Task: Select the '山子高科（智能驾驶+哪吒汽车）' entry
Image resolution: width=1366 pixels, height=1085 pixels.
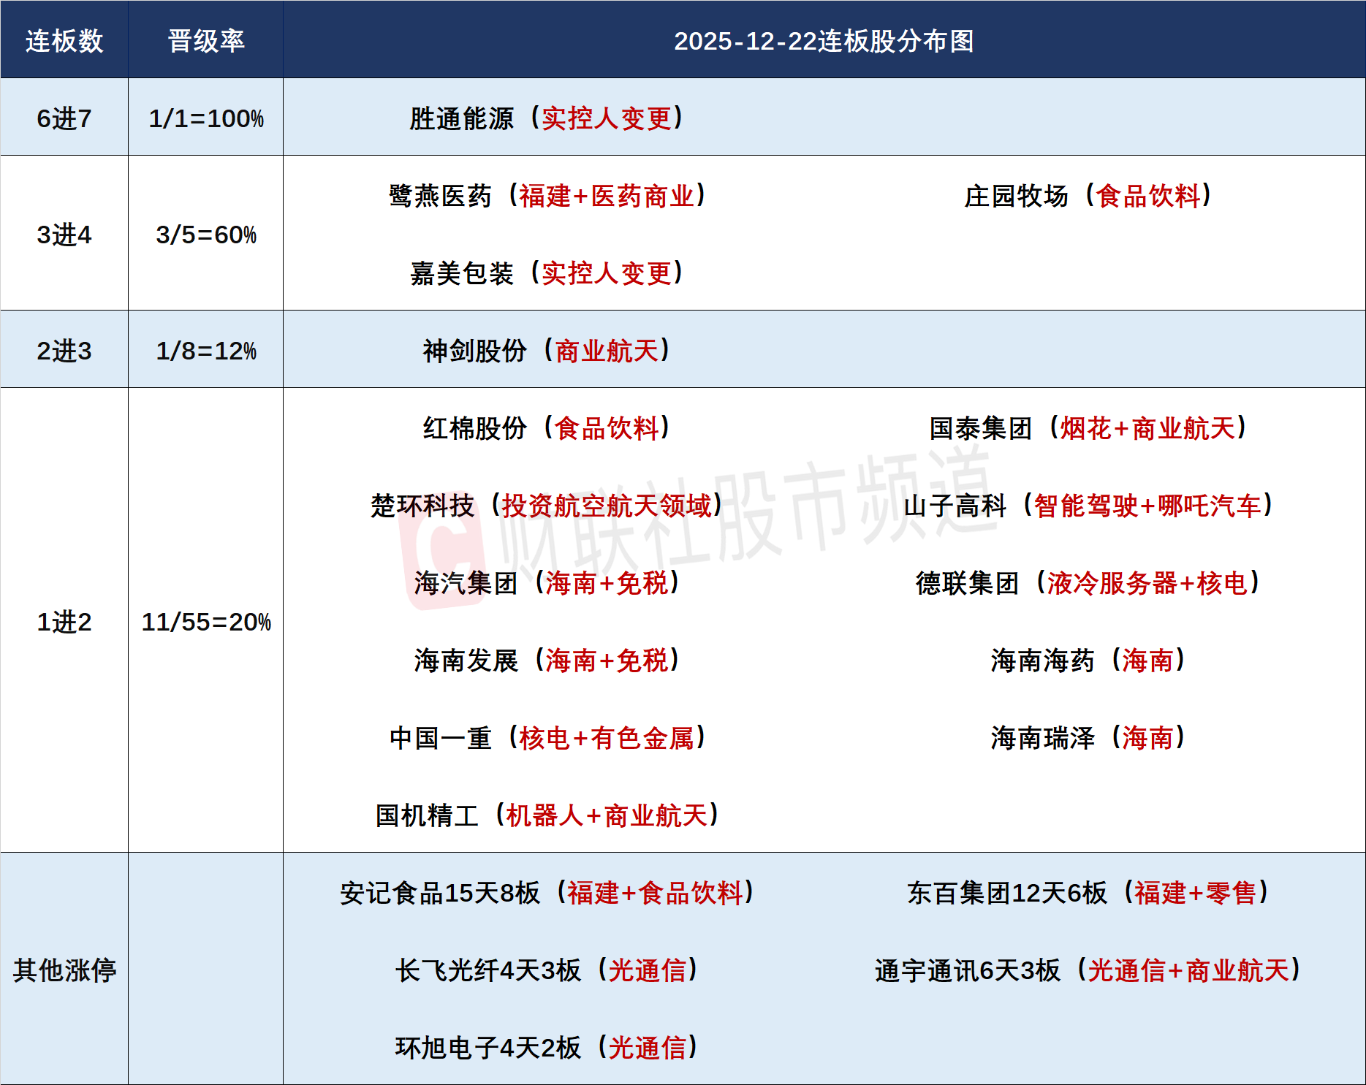Action: coord(1088,506)
